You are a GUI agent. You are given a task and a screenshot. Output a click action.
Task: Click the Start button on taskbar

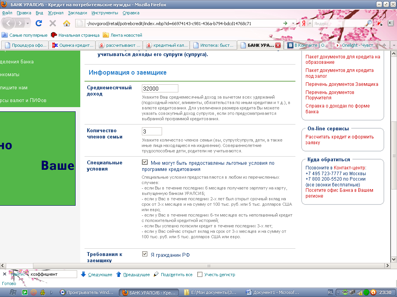(x=13, y=292)
